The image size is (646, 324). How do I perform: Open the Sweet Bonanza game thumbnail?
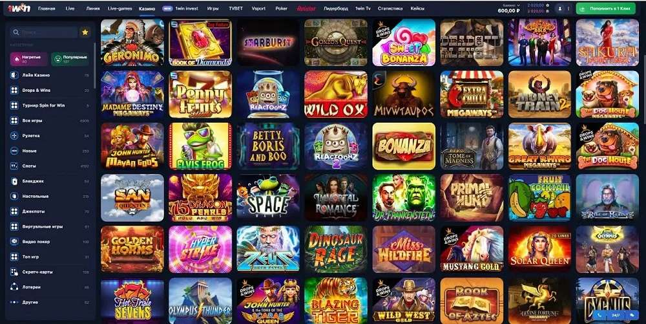[404, 43]
